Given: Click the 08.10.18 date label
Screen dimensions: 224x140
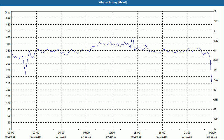Looking at the screenshot, I should point(212,137).
